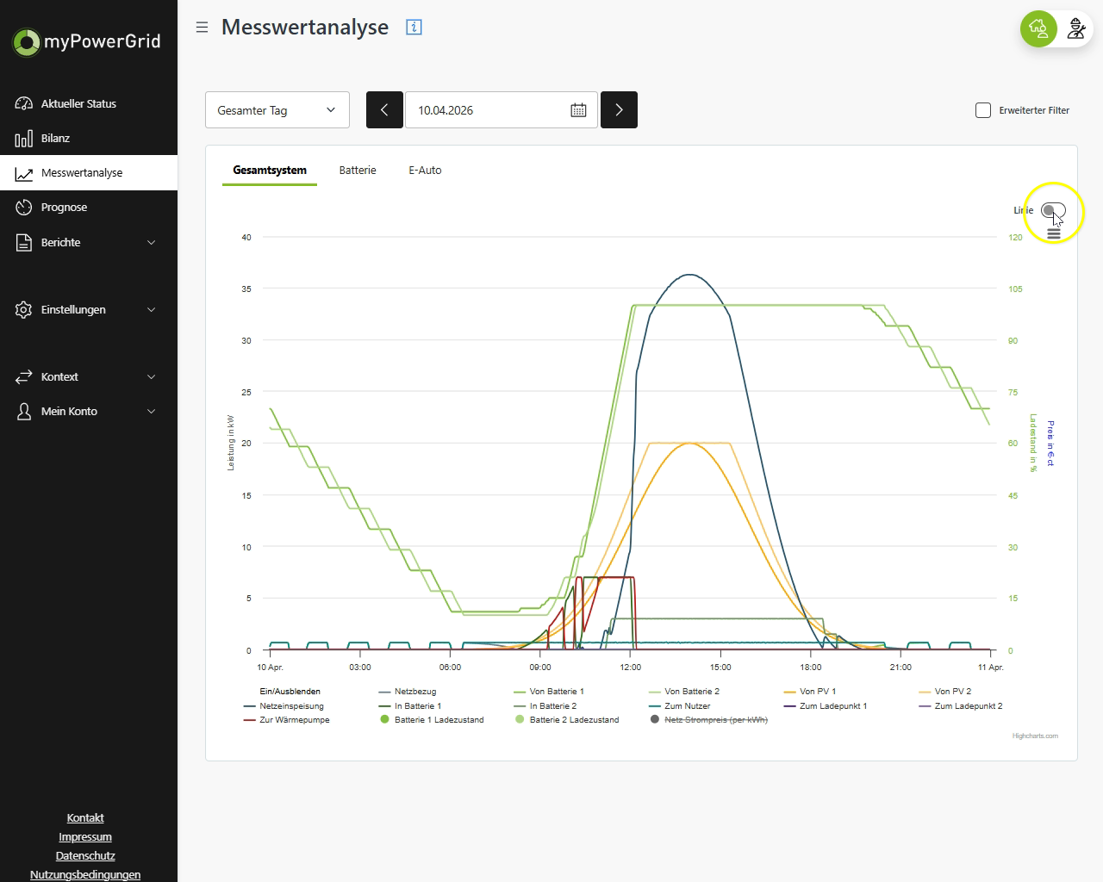Hide the Von PV 2 series

945,692
